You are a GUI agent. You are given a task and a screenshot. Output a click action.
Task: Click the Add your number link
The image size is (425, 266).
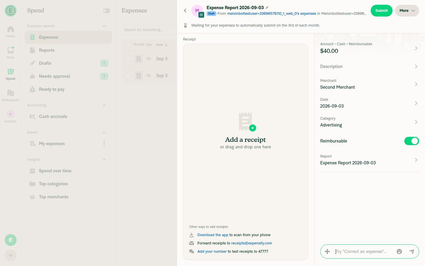212,252
